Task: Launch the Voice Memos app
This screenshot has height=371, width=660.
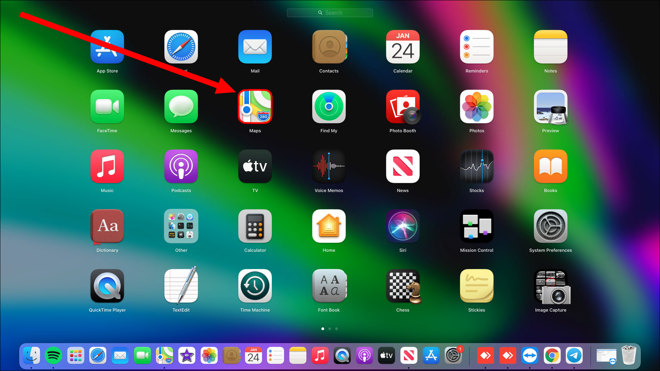Action: click(x=329, y=166)
